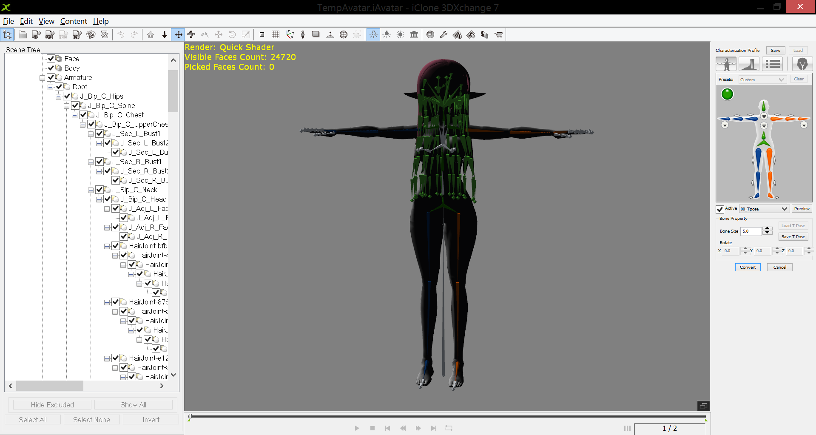Collapse the J_Bip_C_Head node
816x435 pixels.
(x=99, y=199)
